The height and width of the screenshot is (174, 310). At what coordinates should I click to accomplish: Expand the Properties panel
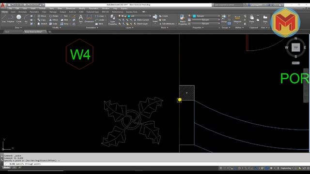point(198,28)
